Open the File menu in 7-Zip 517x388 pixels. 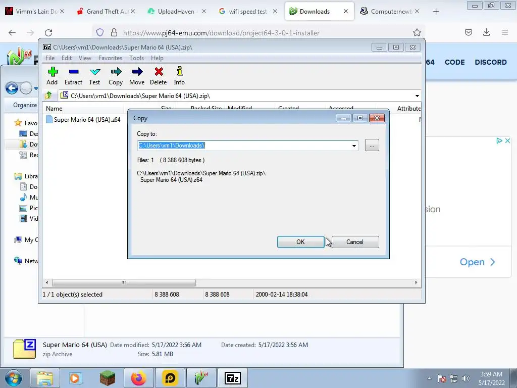(x=50, y=58)
